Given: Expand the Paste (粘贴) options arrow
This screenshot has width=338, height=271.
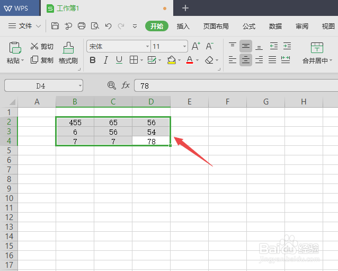Looking at the screenshot, I should pyautogui.click(x=23, y=60).
